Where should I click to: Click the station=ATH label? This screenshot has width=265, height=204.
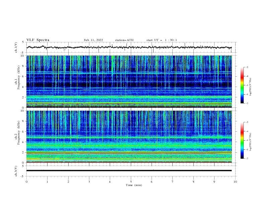[124, 40]
